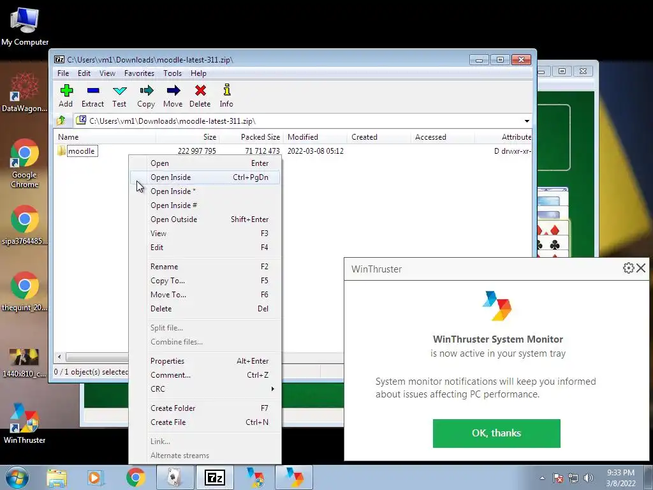Choose Edit F4 in context menu

point(205,248)
